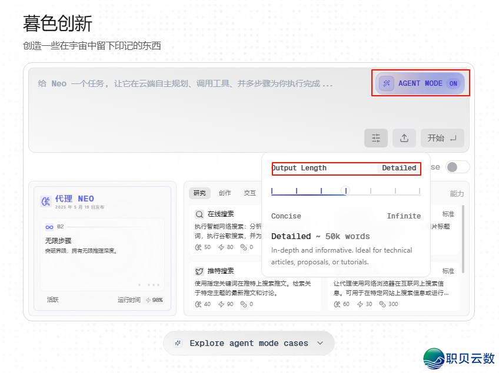Image resolution: width=499 pixels, height=373 pixels.
Task: Set the slider to the Concise tick
Action: (x=272, y=191)
